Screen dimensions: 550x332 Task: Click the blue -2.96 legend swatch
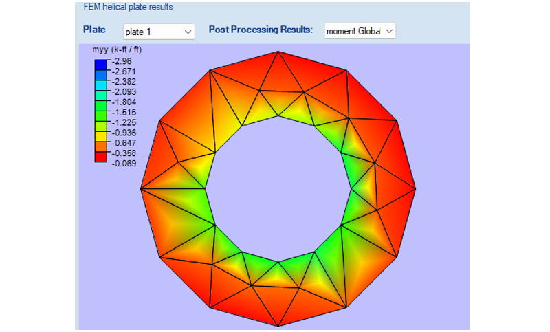coord(100,65)
